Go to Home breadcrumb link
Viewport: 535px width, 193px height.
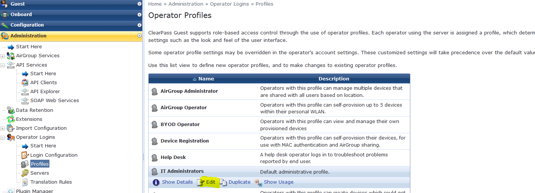[x=155, y=4]
